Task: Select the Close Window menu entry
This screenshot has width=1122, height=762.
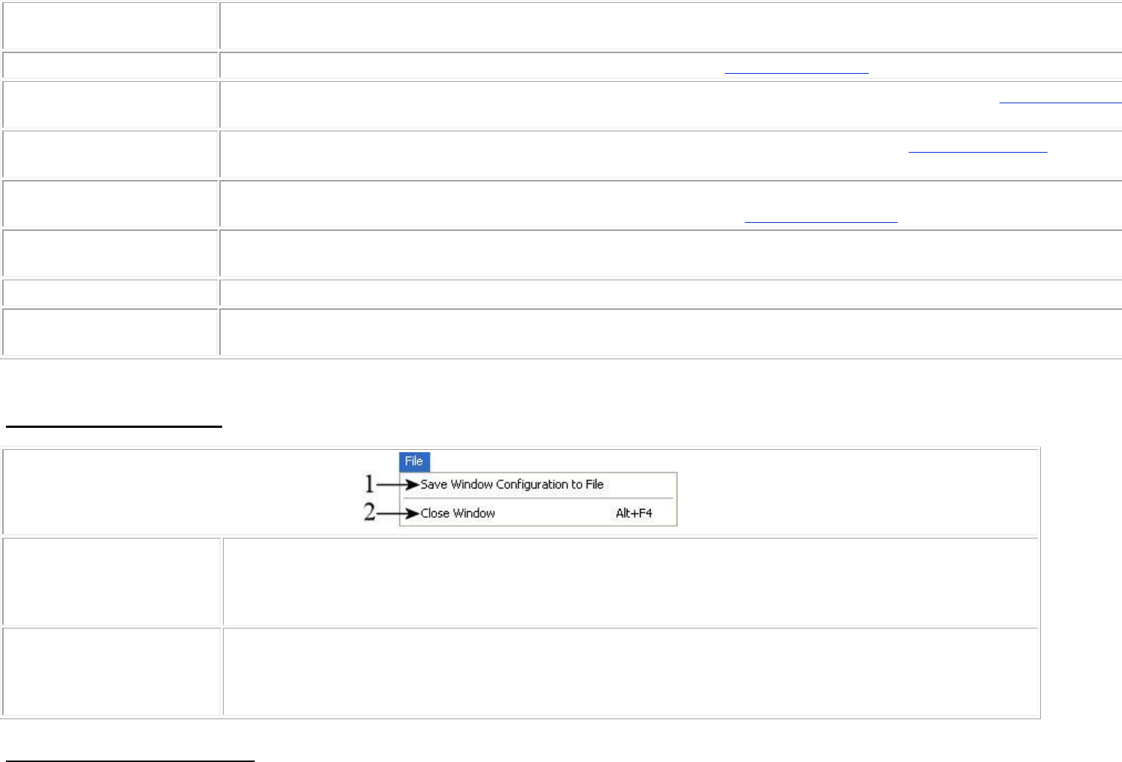Action: (x=458, y=513)
